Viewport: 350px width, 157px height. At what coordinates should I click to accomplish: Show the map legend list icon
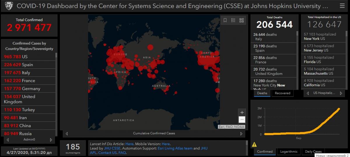point(233,20)
